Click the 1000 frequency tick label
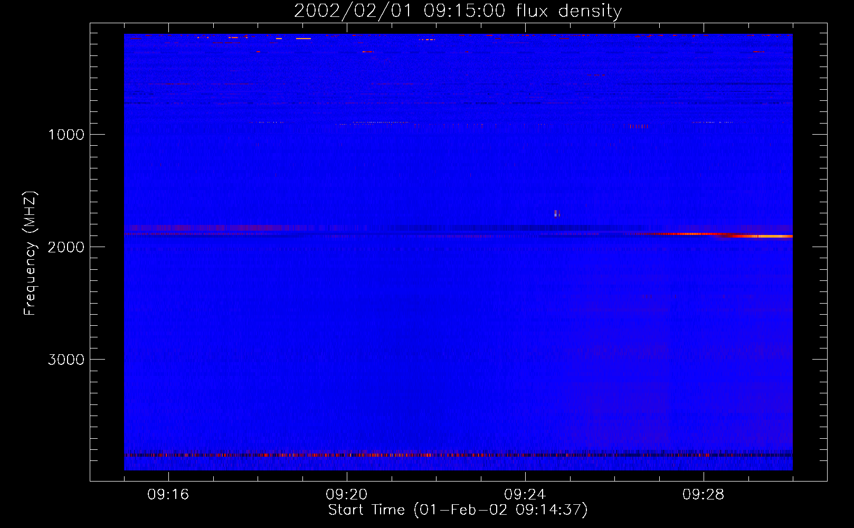Viewport: 854px width, 528px height. click(x=66, y=135)
